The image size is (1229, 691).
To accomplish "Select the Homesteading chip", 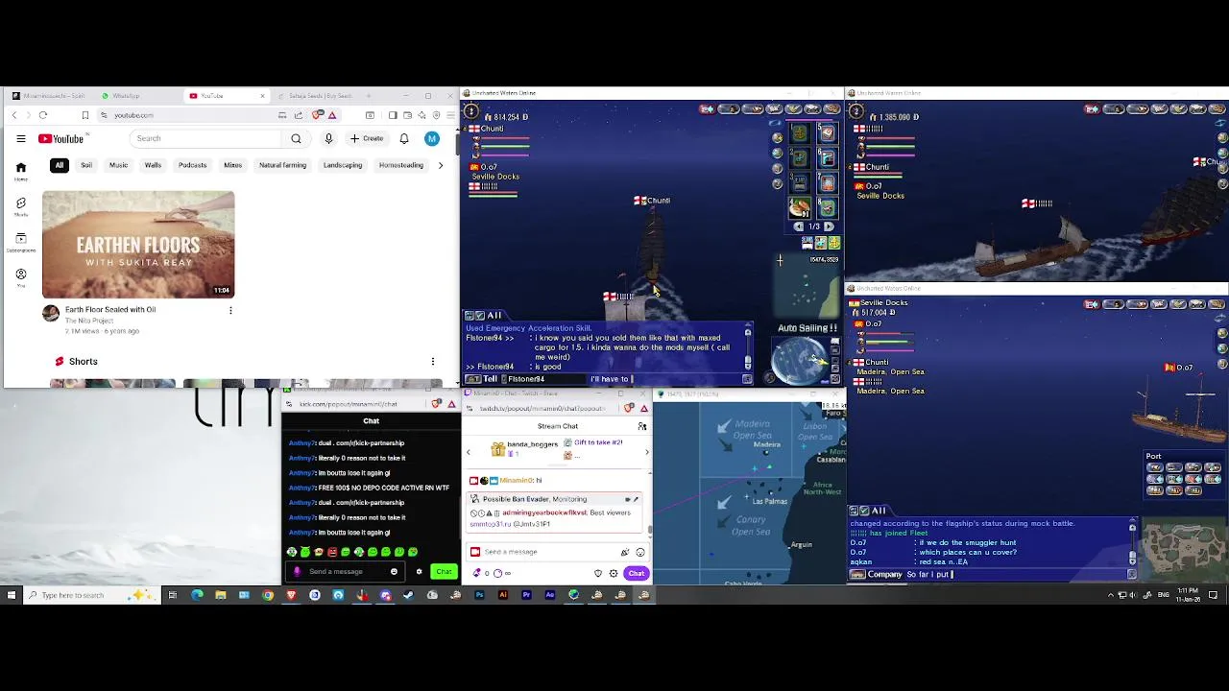I will pyautogui.click(x=401, y=165).
